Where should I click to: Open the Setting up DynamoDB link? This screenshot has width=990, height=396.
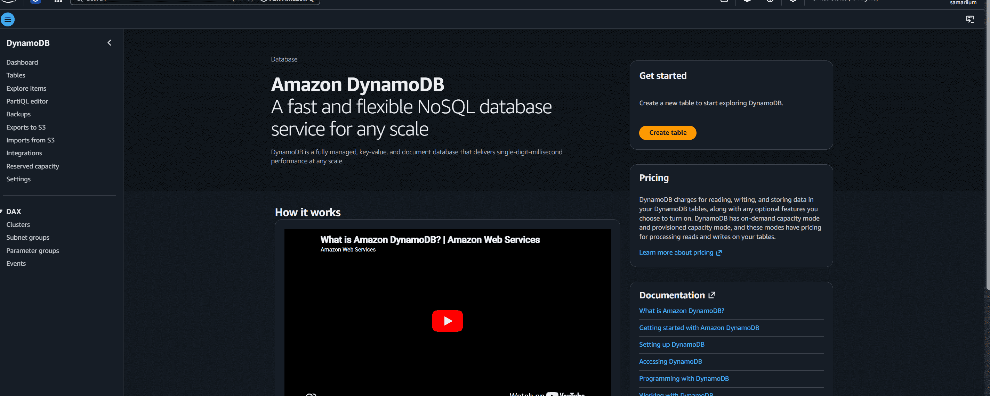pyautogui.click(x=671, y=345)
